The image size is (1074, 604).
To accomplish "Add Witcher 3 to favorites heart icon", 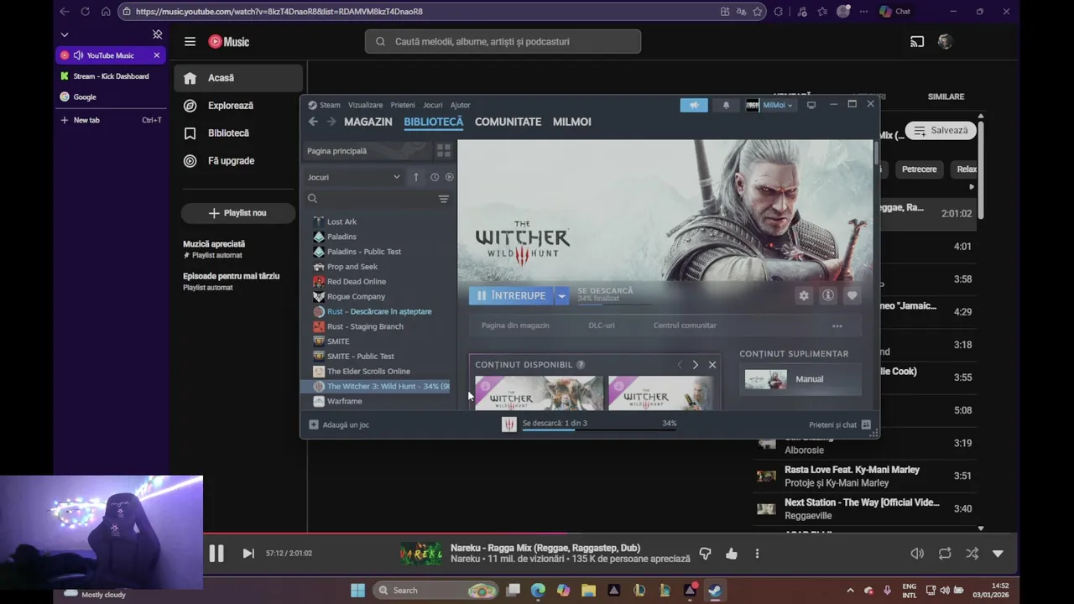I will (852, 295).
